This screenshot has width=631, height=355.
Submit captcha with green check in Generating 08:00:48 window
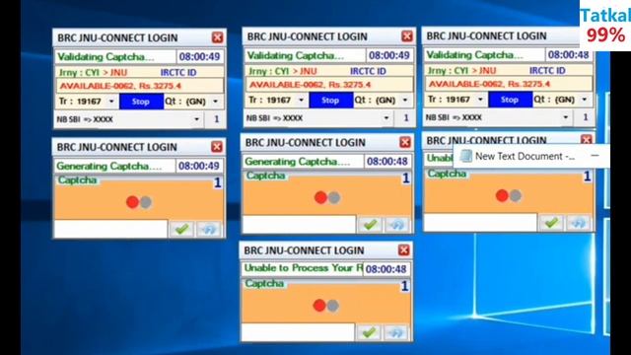[x=370, y=225]
